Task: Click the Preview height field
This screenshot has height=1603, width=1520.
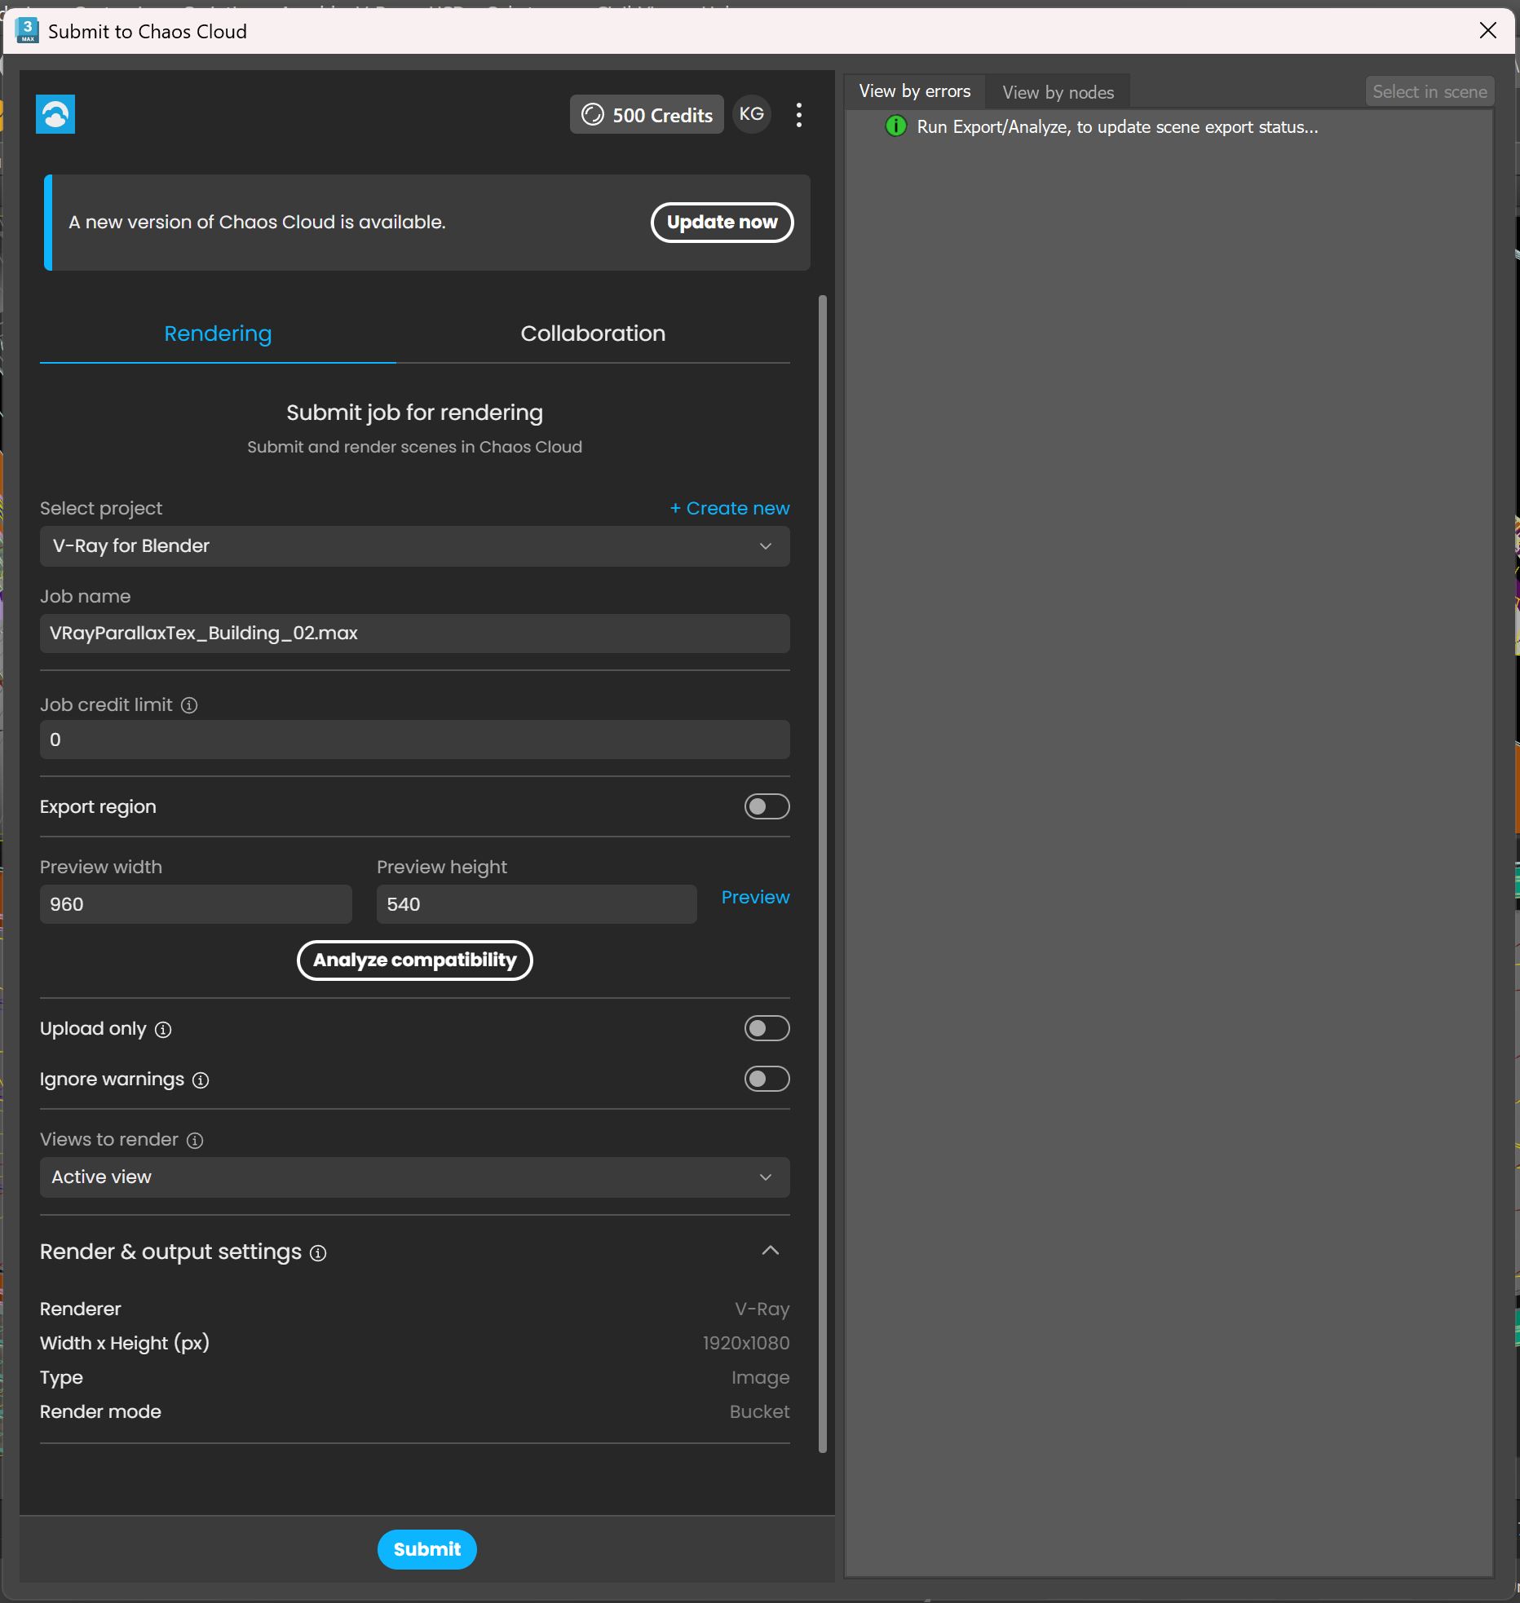Action: [x=537, y=904]
